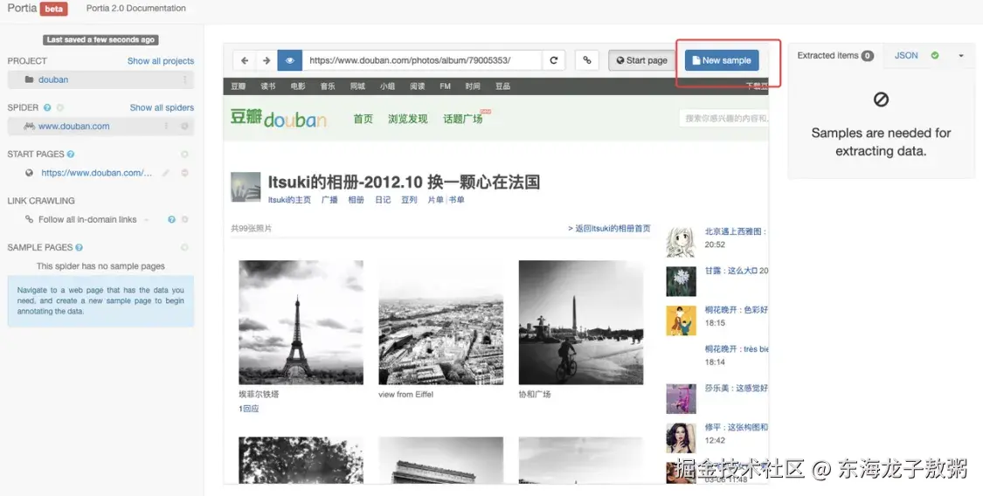Click link crawling settings icon
The image size is (983, 496).
185,220
